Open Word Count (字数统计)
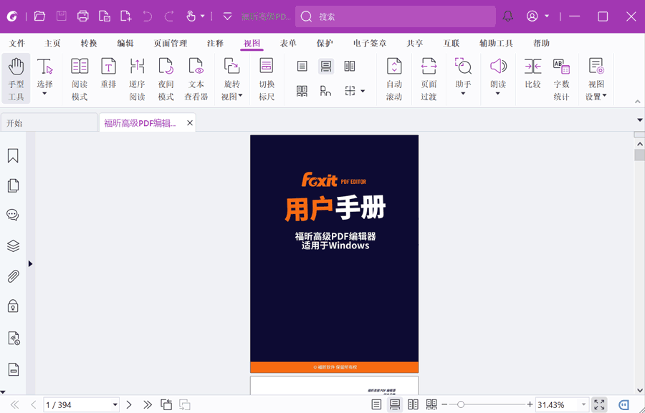 pyautogui.click(x=561, y=79)
